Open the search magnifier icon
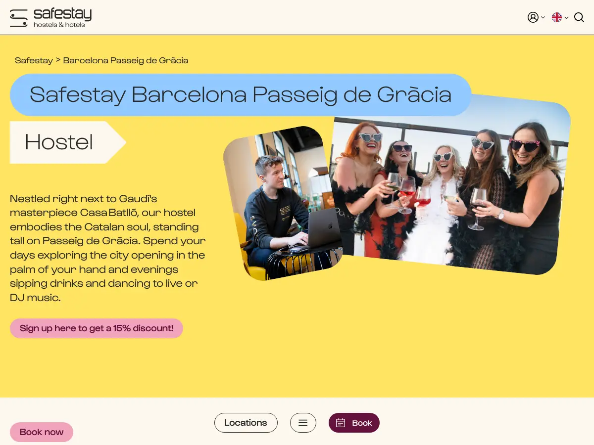 click(x=579, y=17)
